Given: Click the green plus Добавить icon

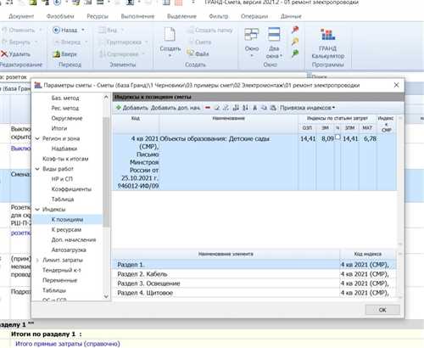Looking at the screenshot, I should 119,108.
